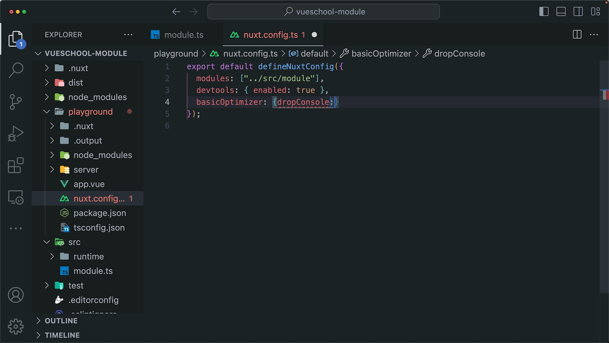Expand the top-level .nuxt folder
This screenshot has height=343, width=609.
point(88,68)
